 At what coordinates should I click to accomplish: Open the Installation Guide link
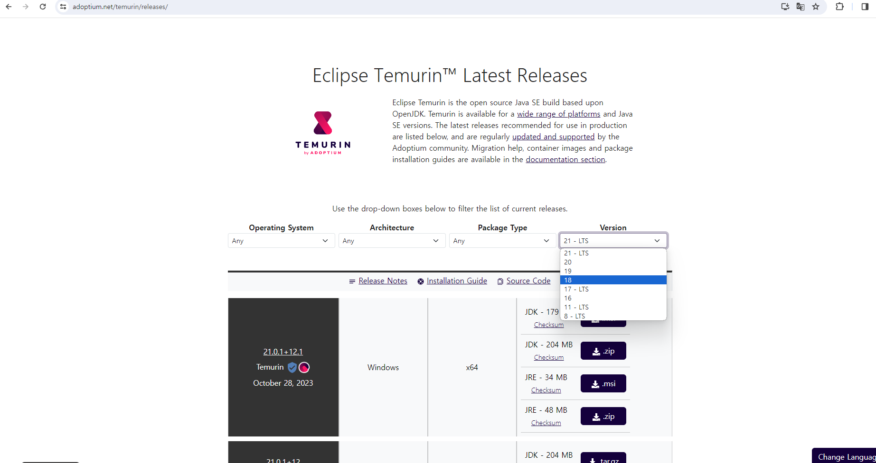457,281
